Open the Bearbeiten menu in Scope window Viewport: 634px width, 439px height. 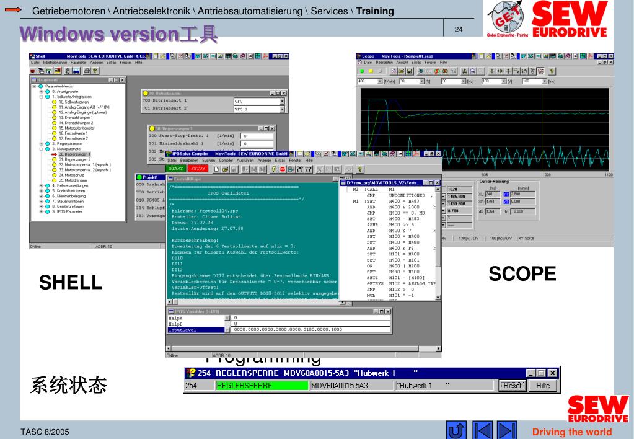pos(384,63)
